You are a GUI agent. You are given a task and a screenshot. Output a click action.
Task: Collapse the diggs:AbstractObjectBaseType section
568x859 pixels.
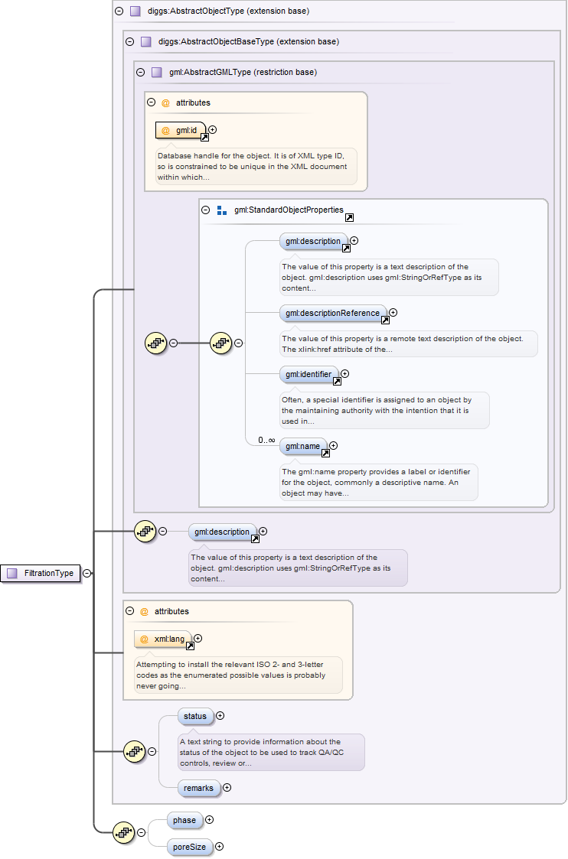tap(129, 42)
